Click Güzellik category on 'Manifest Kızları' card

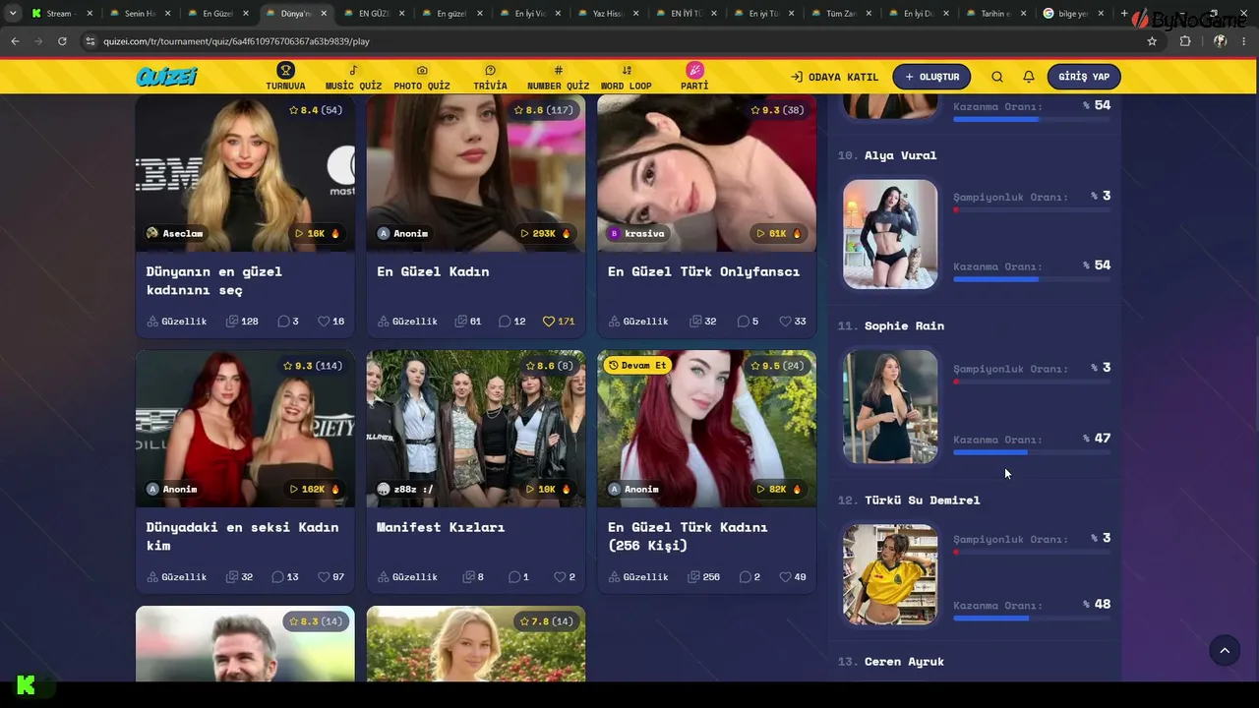tap(407, 577)
